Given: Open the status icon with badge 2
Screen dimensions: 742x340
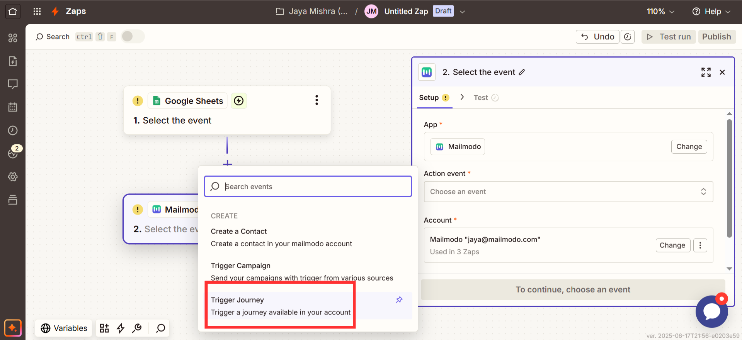Looking at the screenshot, I should pyautogui.click(x=13, y=153).
